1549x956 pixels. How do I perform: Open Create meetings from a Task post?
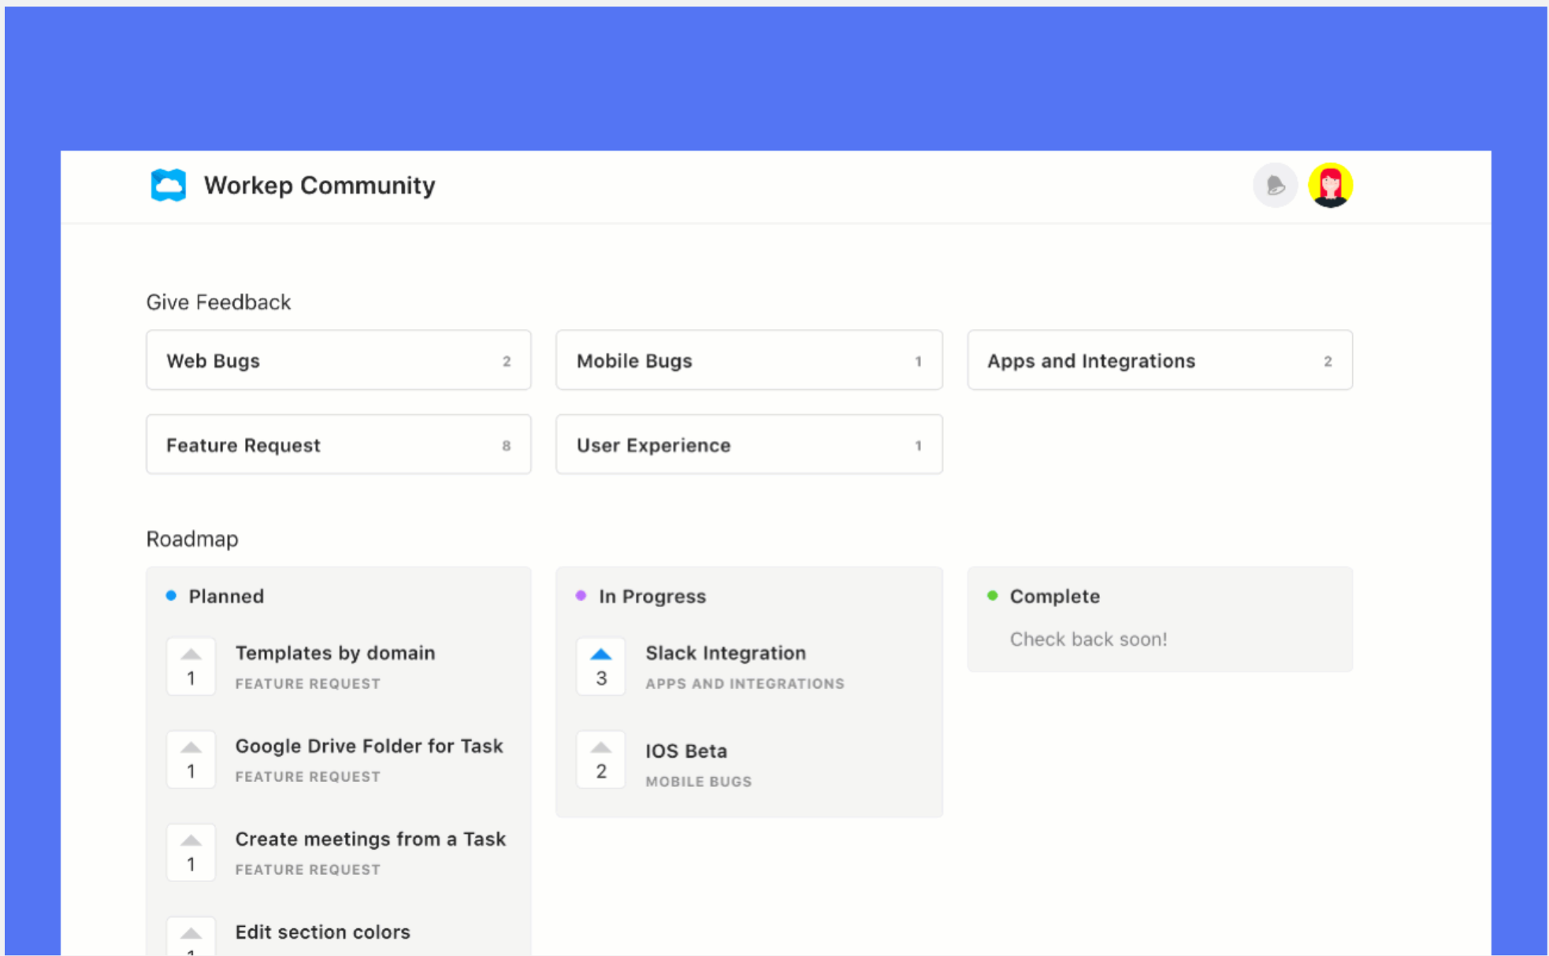370,839
